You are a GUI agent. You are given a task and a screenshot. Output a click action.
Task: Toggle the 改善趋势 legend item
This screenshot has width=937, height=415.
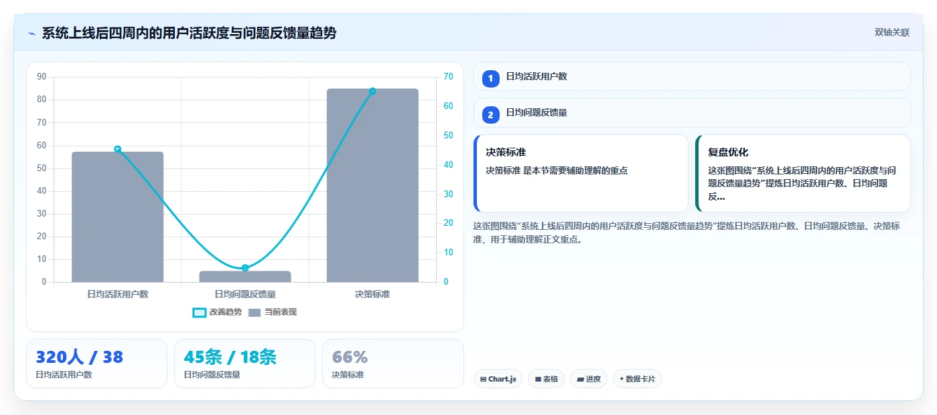(x=217, y=312)
